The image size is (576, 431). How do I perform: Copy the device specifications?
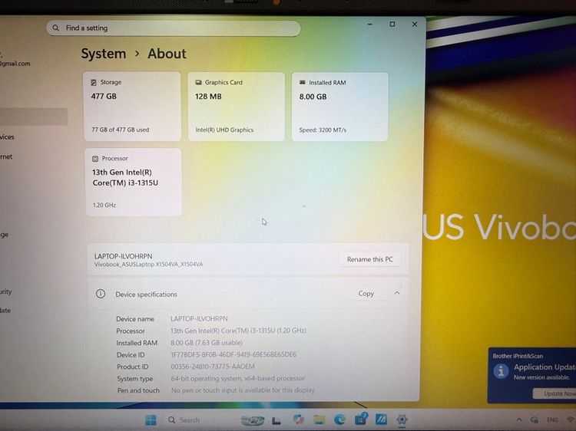click(366, 294)
